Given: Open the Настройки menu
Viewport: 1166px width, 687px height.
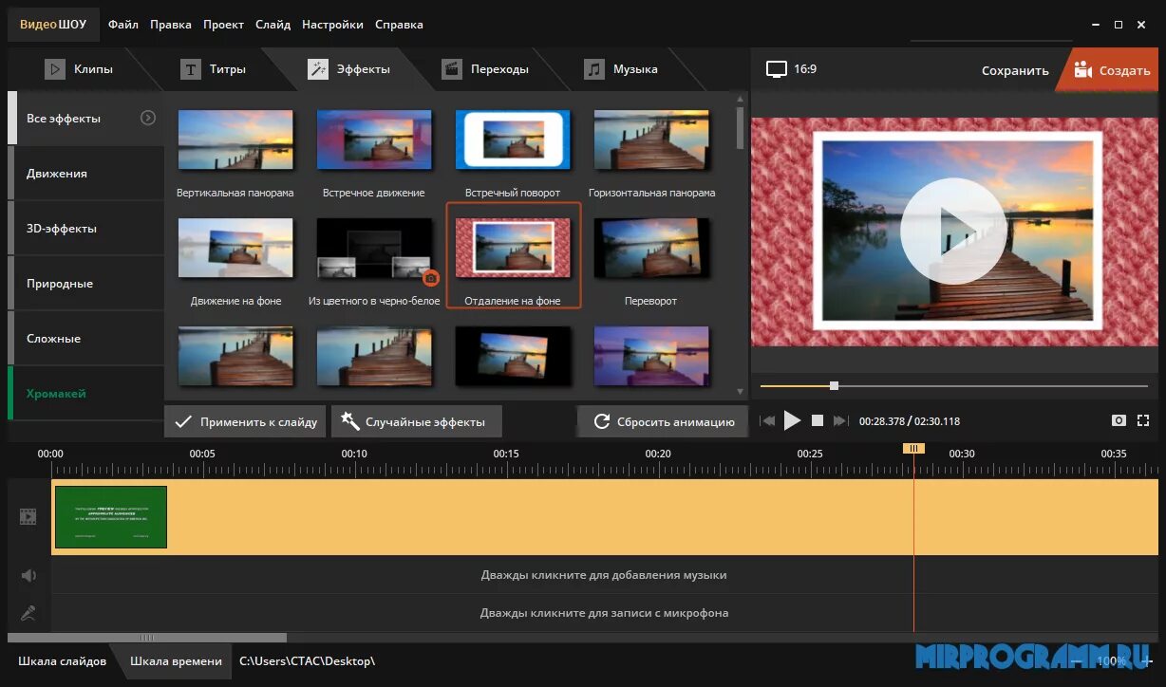Looking at the screenshot, I should tap(332, 25).
